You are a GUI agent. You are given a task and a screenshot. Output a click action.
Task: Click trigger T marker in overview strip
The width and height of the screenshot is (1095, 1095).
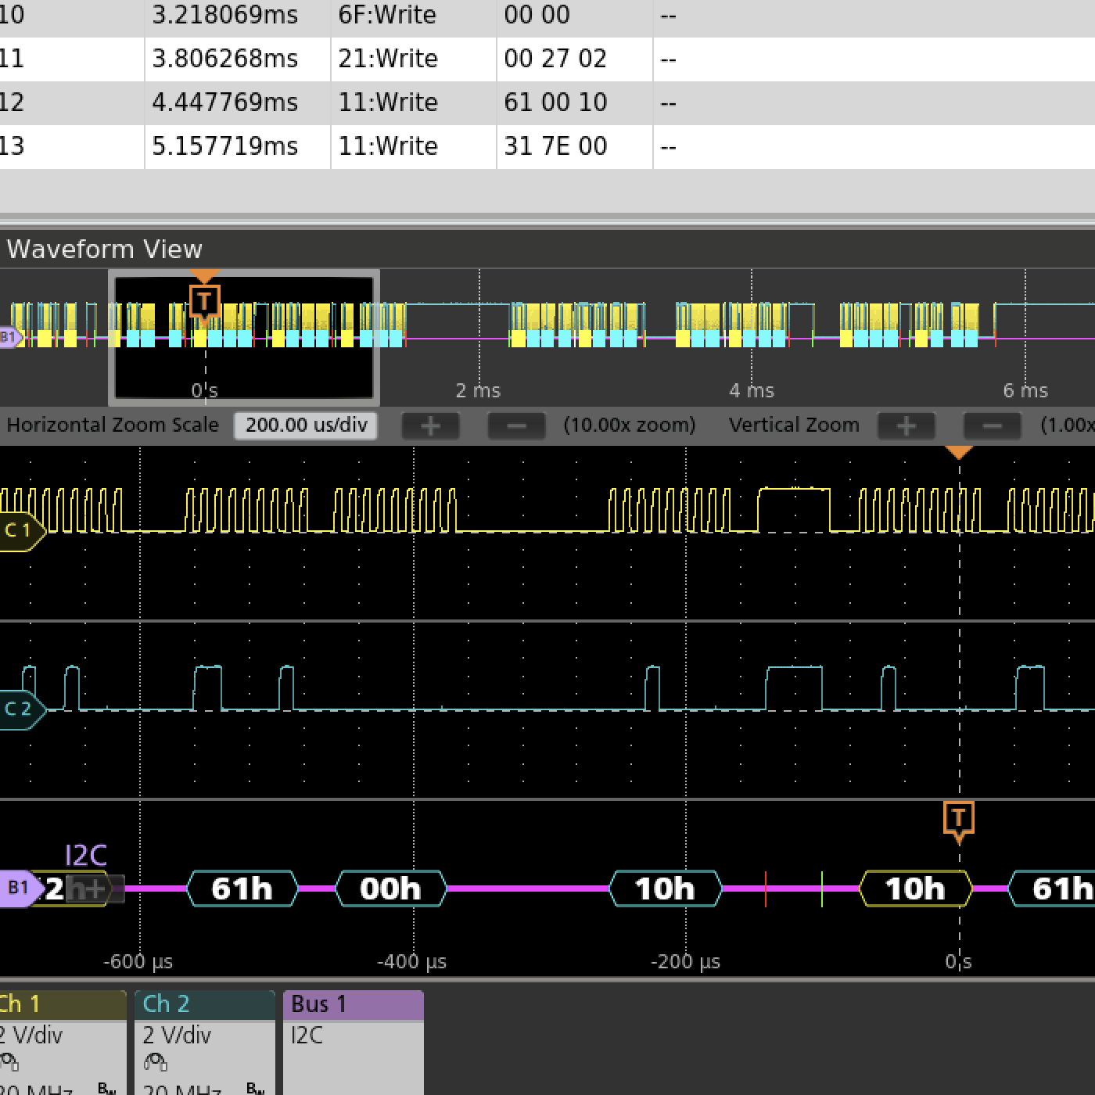pos(204,300)
